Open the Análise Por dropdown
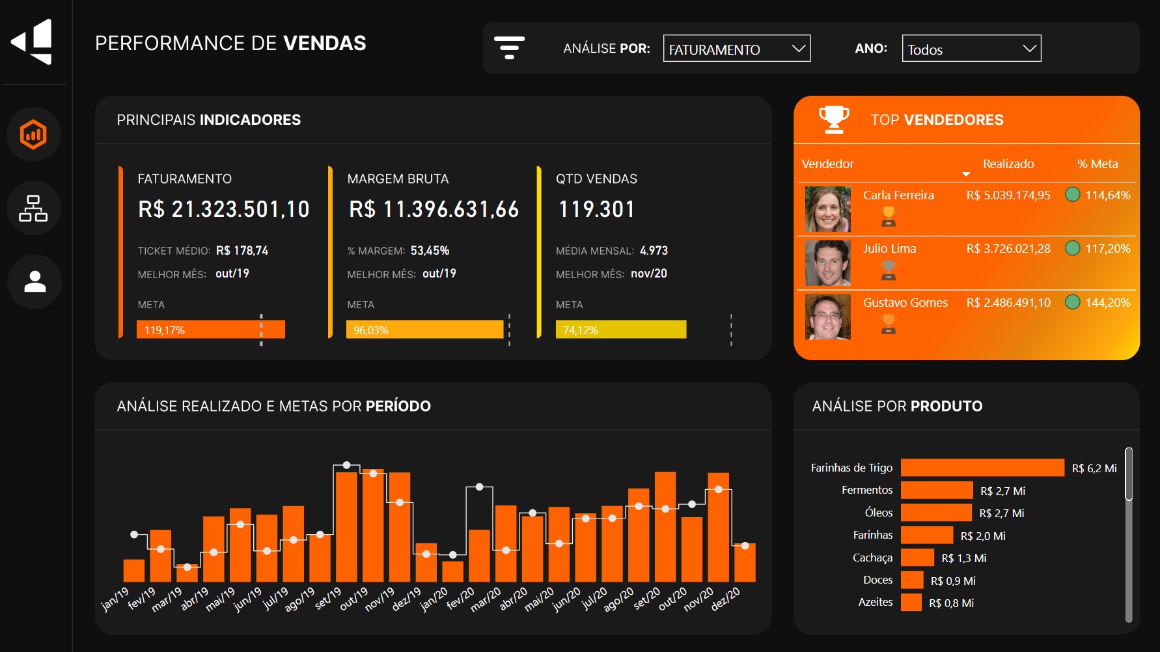Image resolution: width=1160 pixels, height=652 pixels. pos(736,49)
